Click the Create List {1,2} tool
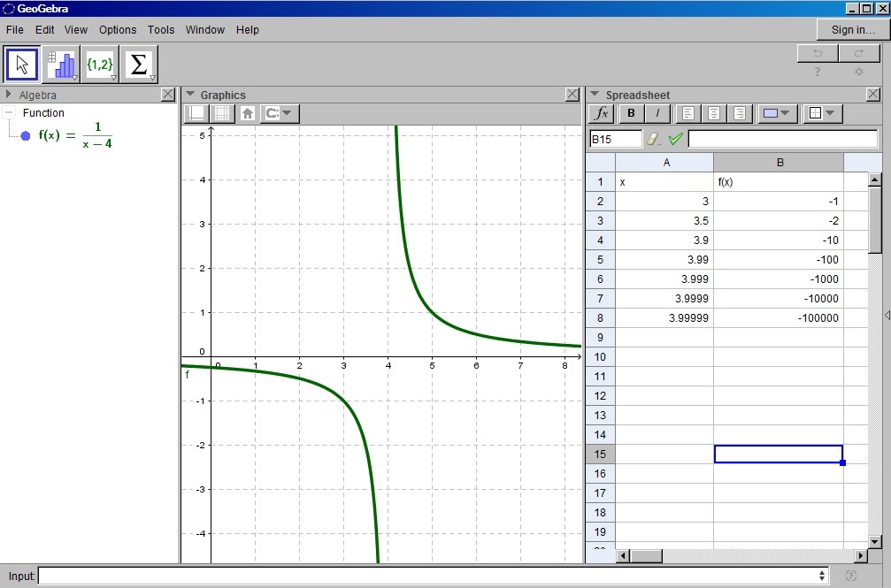 pos(100,65)
